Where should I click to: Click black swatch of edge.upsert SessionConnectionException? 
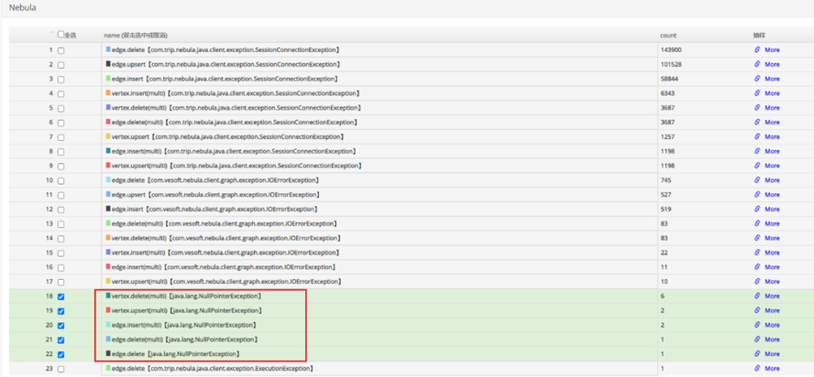[x=108, y=64]
